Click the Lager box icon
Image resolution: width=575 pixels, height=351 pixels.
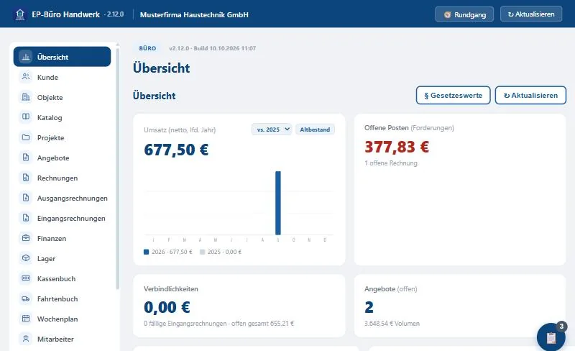[x=26, y=258]
